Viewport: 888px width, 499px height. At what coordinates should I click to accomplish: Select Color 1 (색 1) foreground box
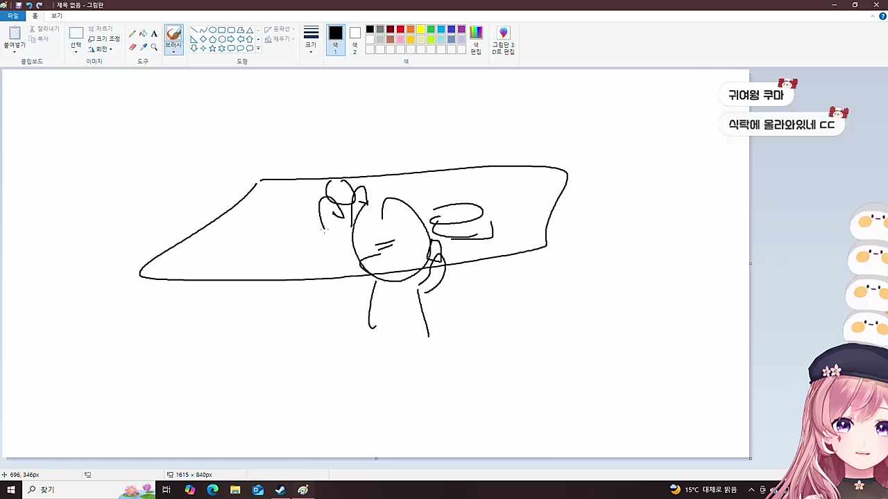336,41
